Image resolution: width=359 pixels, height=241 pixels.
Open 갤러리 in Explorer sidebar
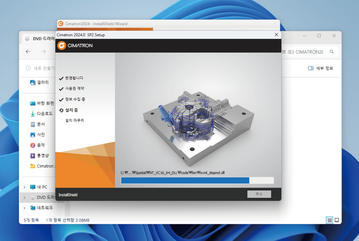pyautogui.click(x=40, y=82)
